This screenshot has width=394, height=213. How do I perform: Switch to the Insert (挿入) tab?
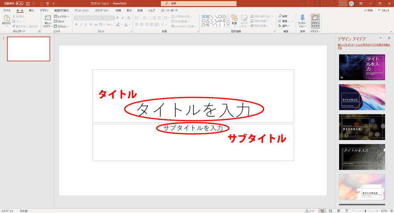[x=31, y=10]
